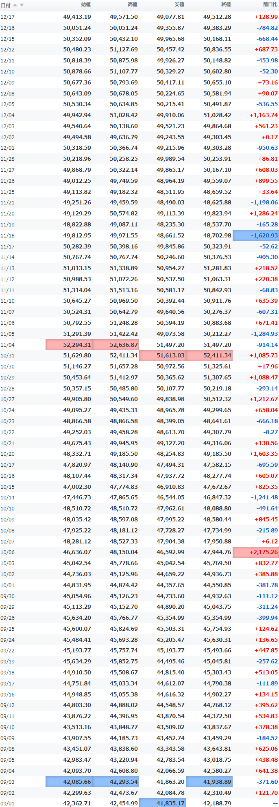This screenshot has height=807, width=279.
Task: Click the 高値 column header
Action: click(133, 4)
